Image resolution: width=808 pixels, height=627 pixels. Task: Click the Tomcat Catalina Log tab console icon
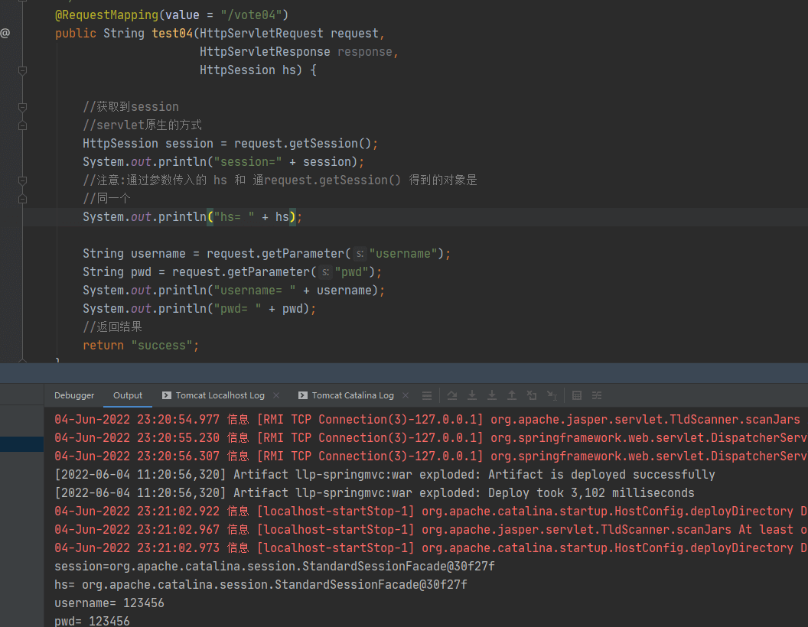pos(302,395)
